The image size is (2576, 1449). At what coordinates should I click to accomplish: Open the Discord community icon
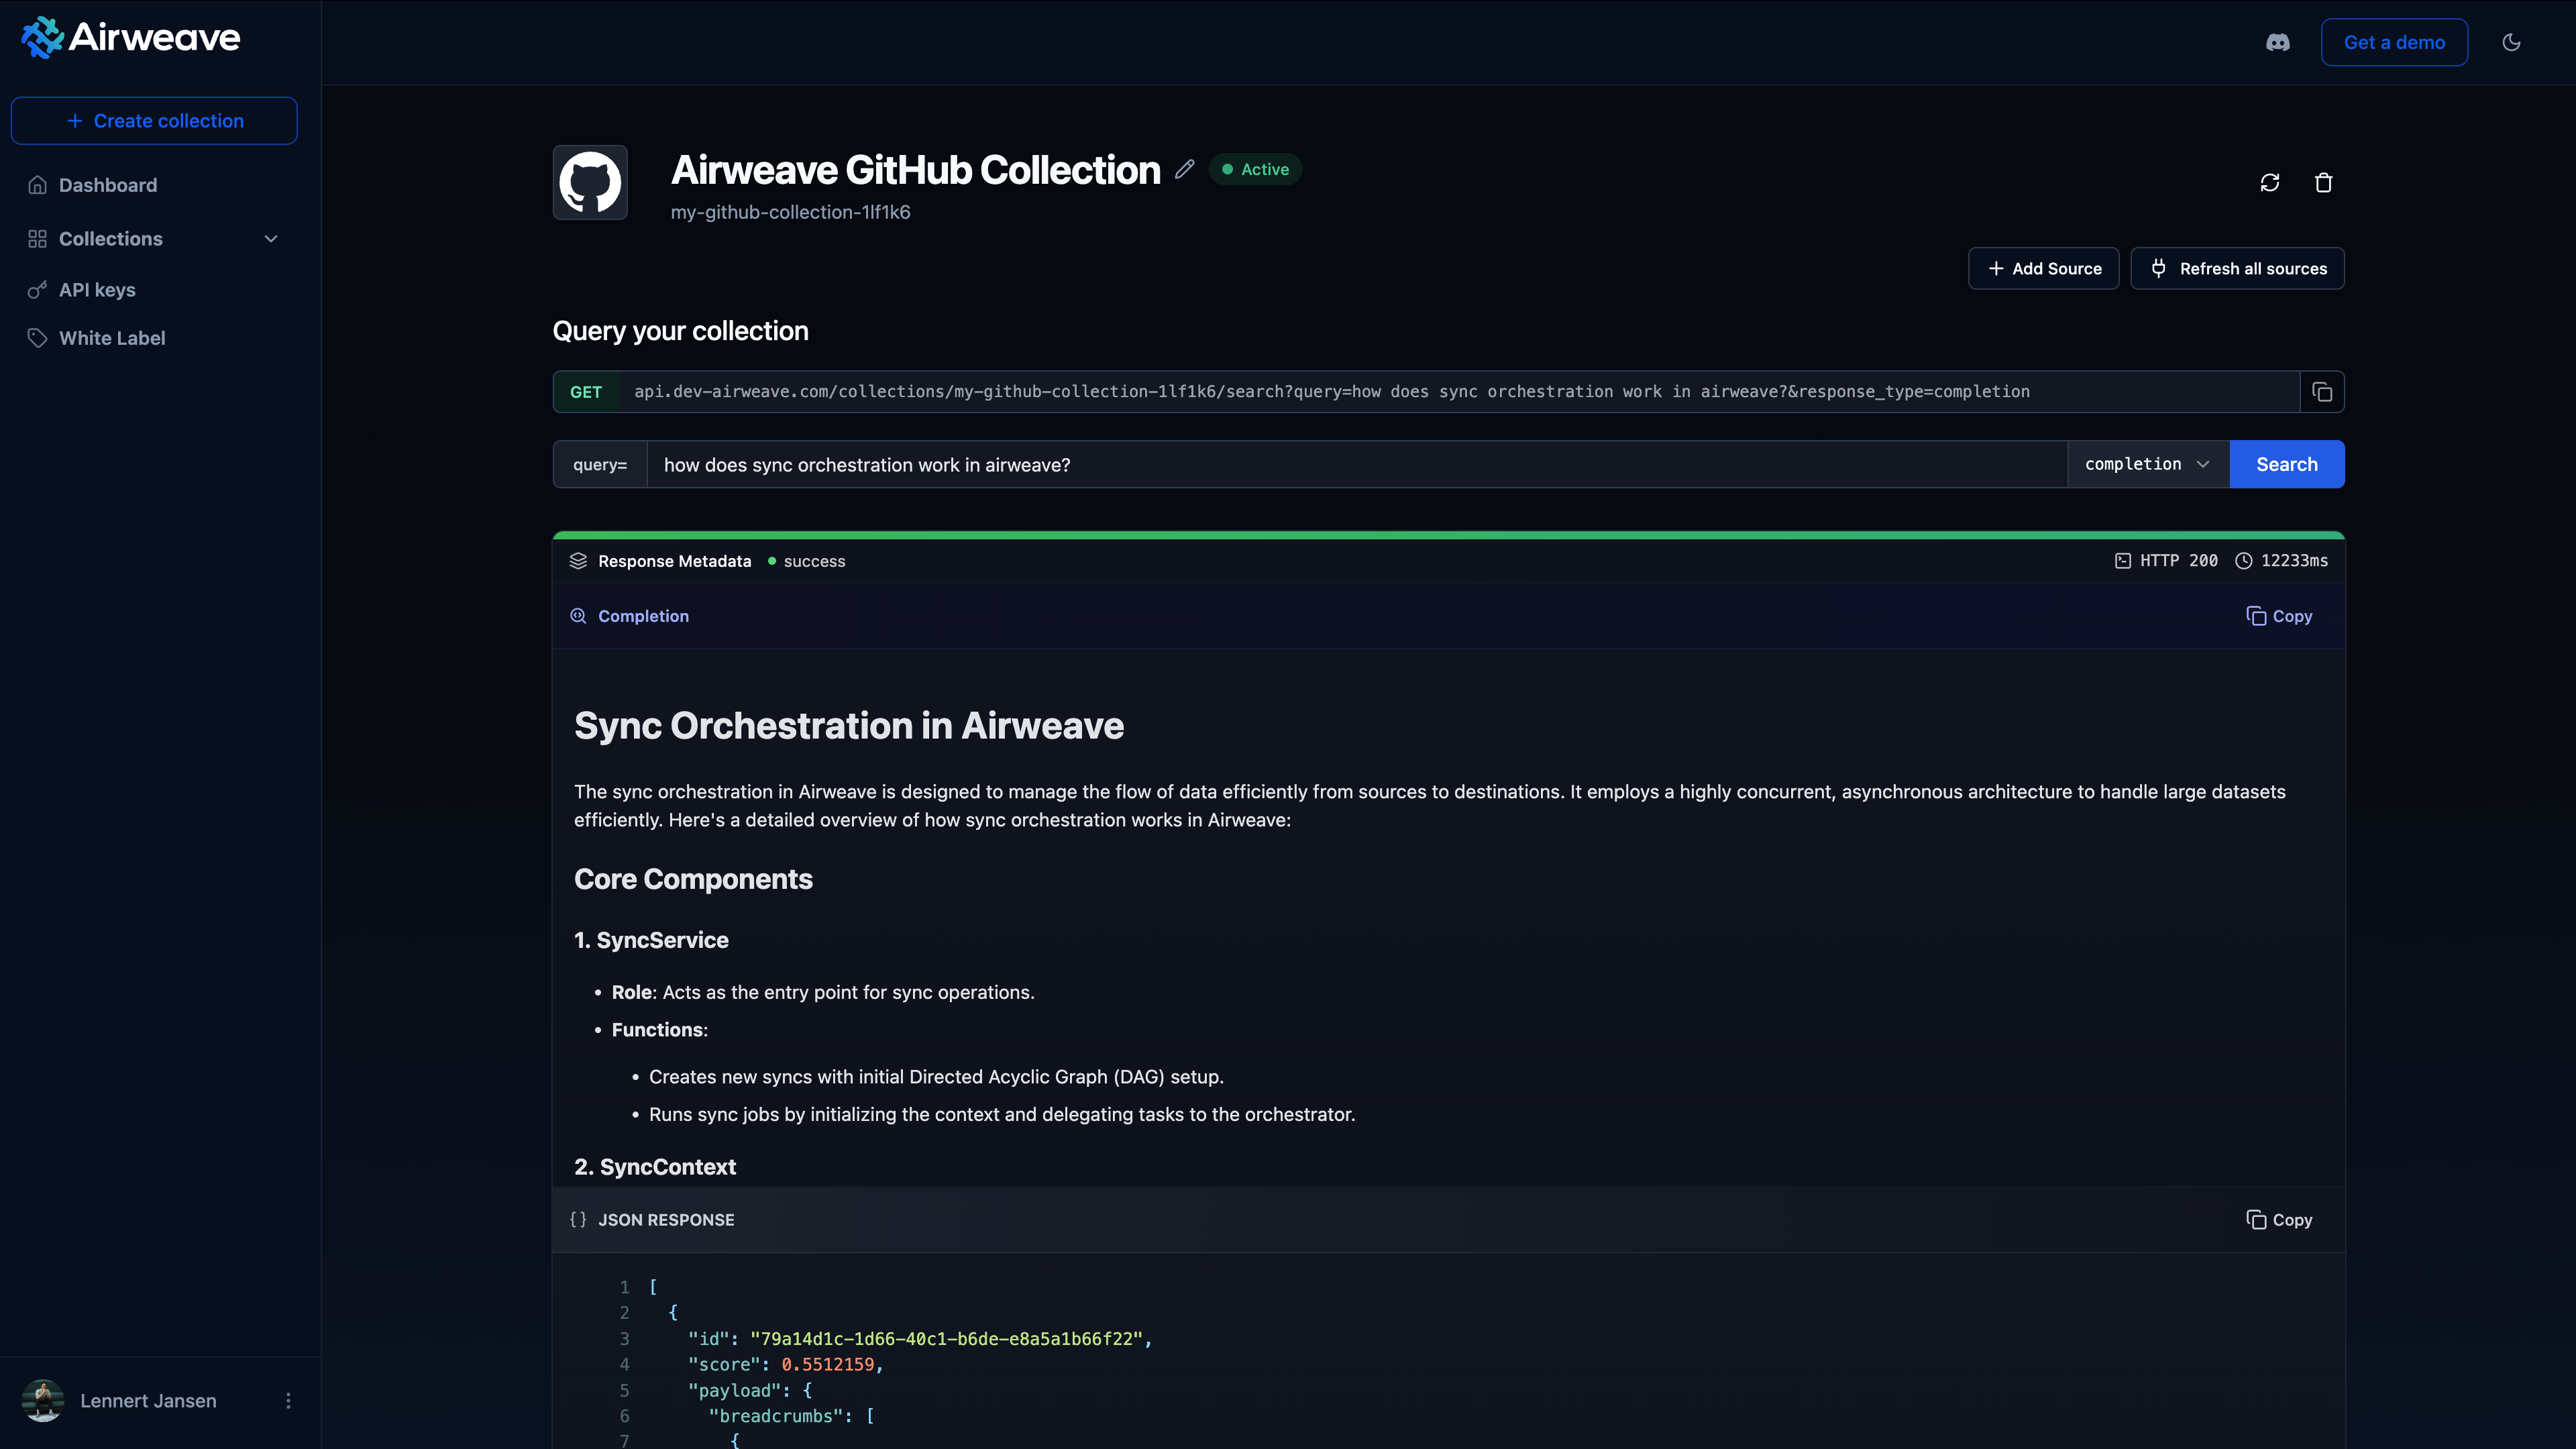coord(2277,42)
